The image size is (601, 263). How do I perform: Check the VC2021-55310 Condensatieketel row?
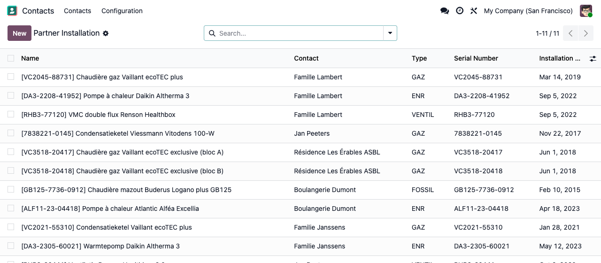11,227
